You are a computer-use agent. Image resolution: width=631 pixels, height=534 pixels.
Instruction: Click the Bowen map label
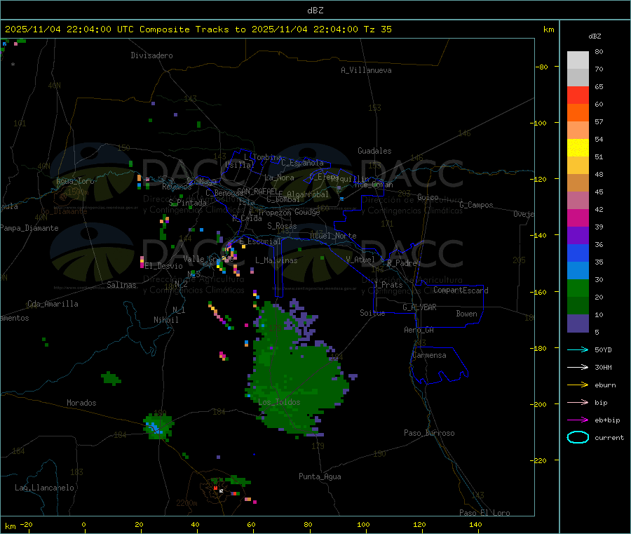(x=467, y=314)
